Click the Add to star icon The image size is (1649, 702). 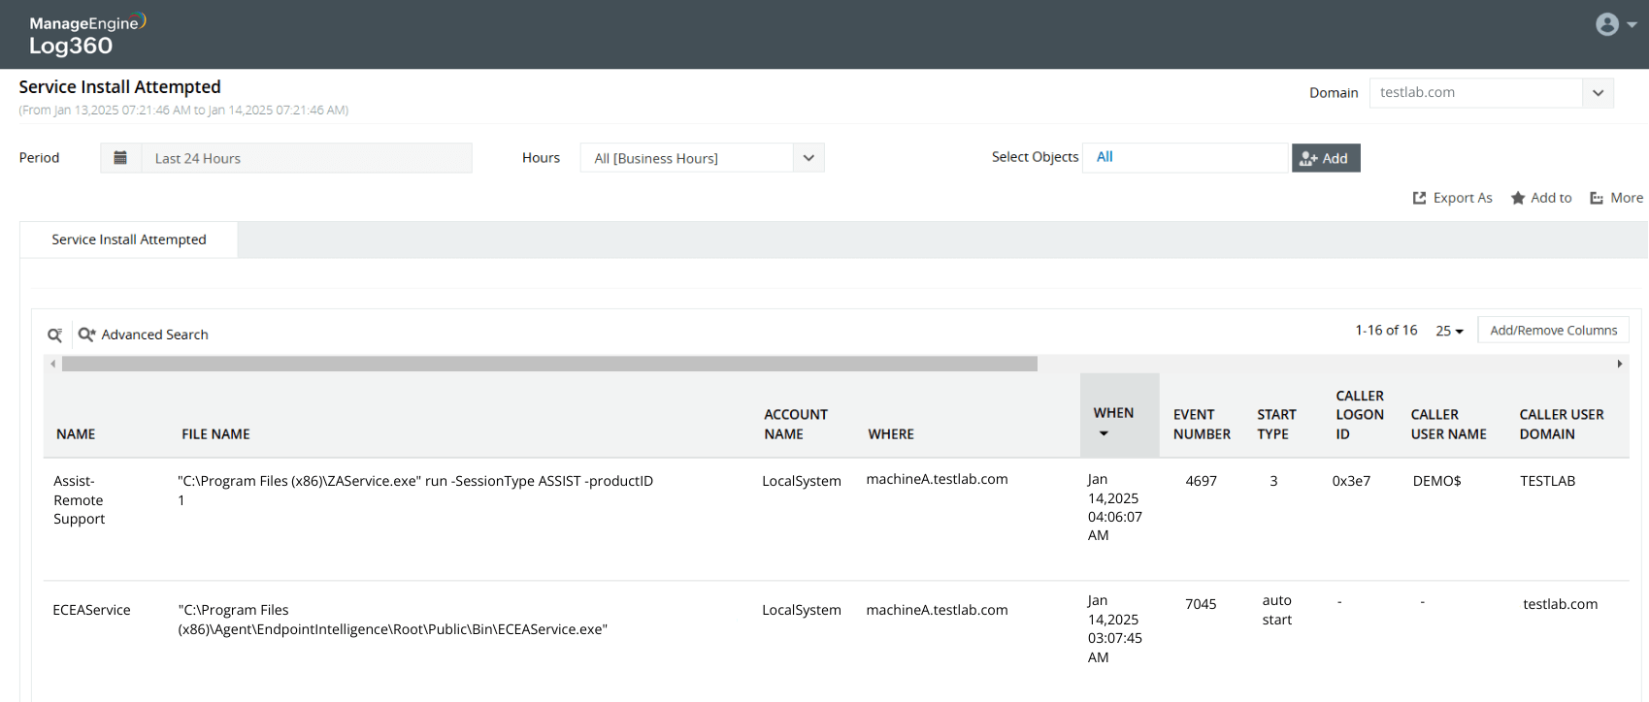coord(1518,198)
